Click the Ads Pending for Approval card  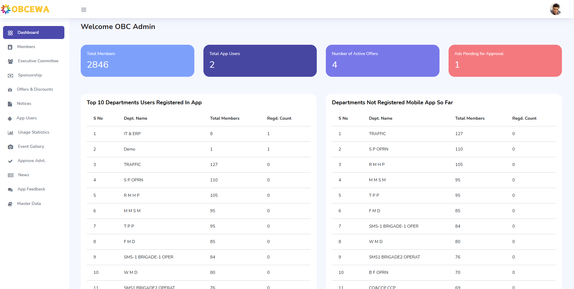(505, 61)
